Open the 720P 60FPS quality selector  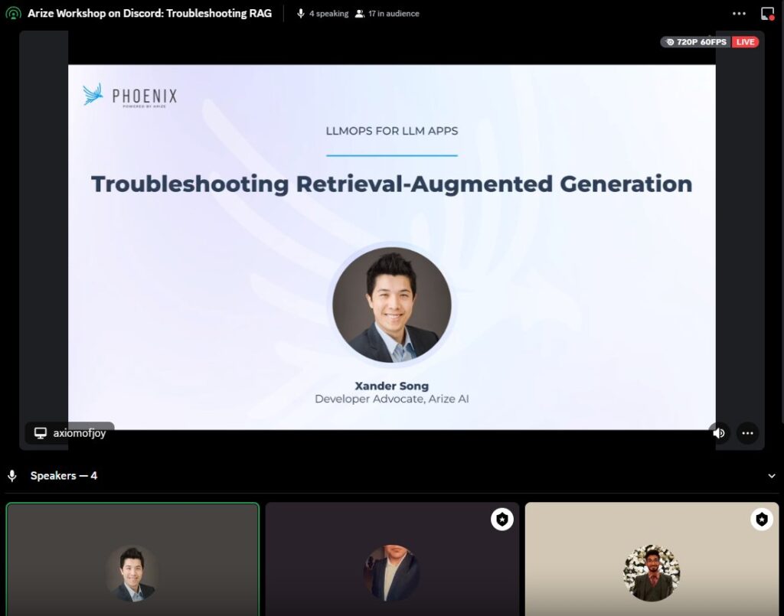[694, 42]
